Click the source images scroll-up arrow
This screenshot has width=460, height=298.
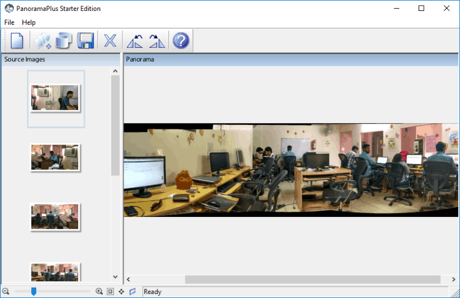(116, 71)
